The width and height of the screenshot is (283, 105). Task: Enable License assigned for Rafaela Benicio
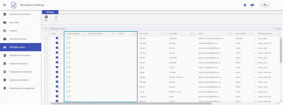pyautogui.click(x=68, y=82)
